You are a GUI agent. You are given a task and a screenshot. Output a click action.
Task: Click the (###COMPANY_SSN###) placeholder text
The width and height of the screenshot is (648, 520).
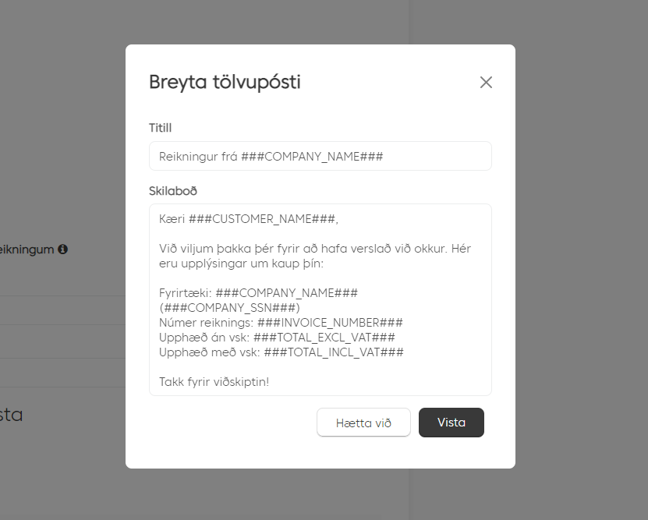(229, 308)
